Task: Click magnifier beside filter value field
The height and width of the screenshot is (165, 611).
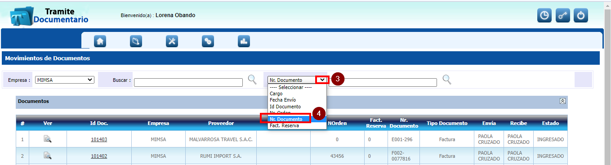Action: (446, 80)
